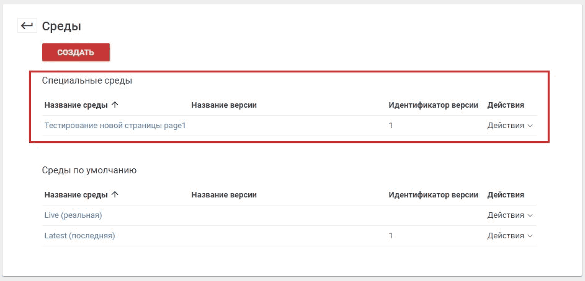The width and height of the screenshot is (585, 281).
Task: Expand Действия dropdown for the Live row
Action: click(511, 215)
